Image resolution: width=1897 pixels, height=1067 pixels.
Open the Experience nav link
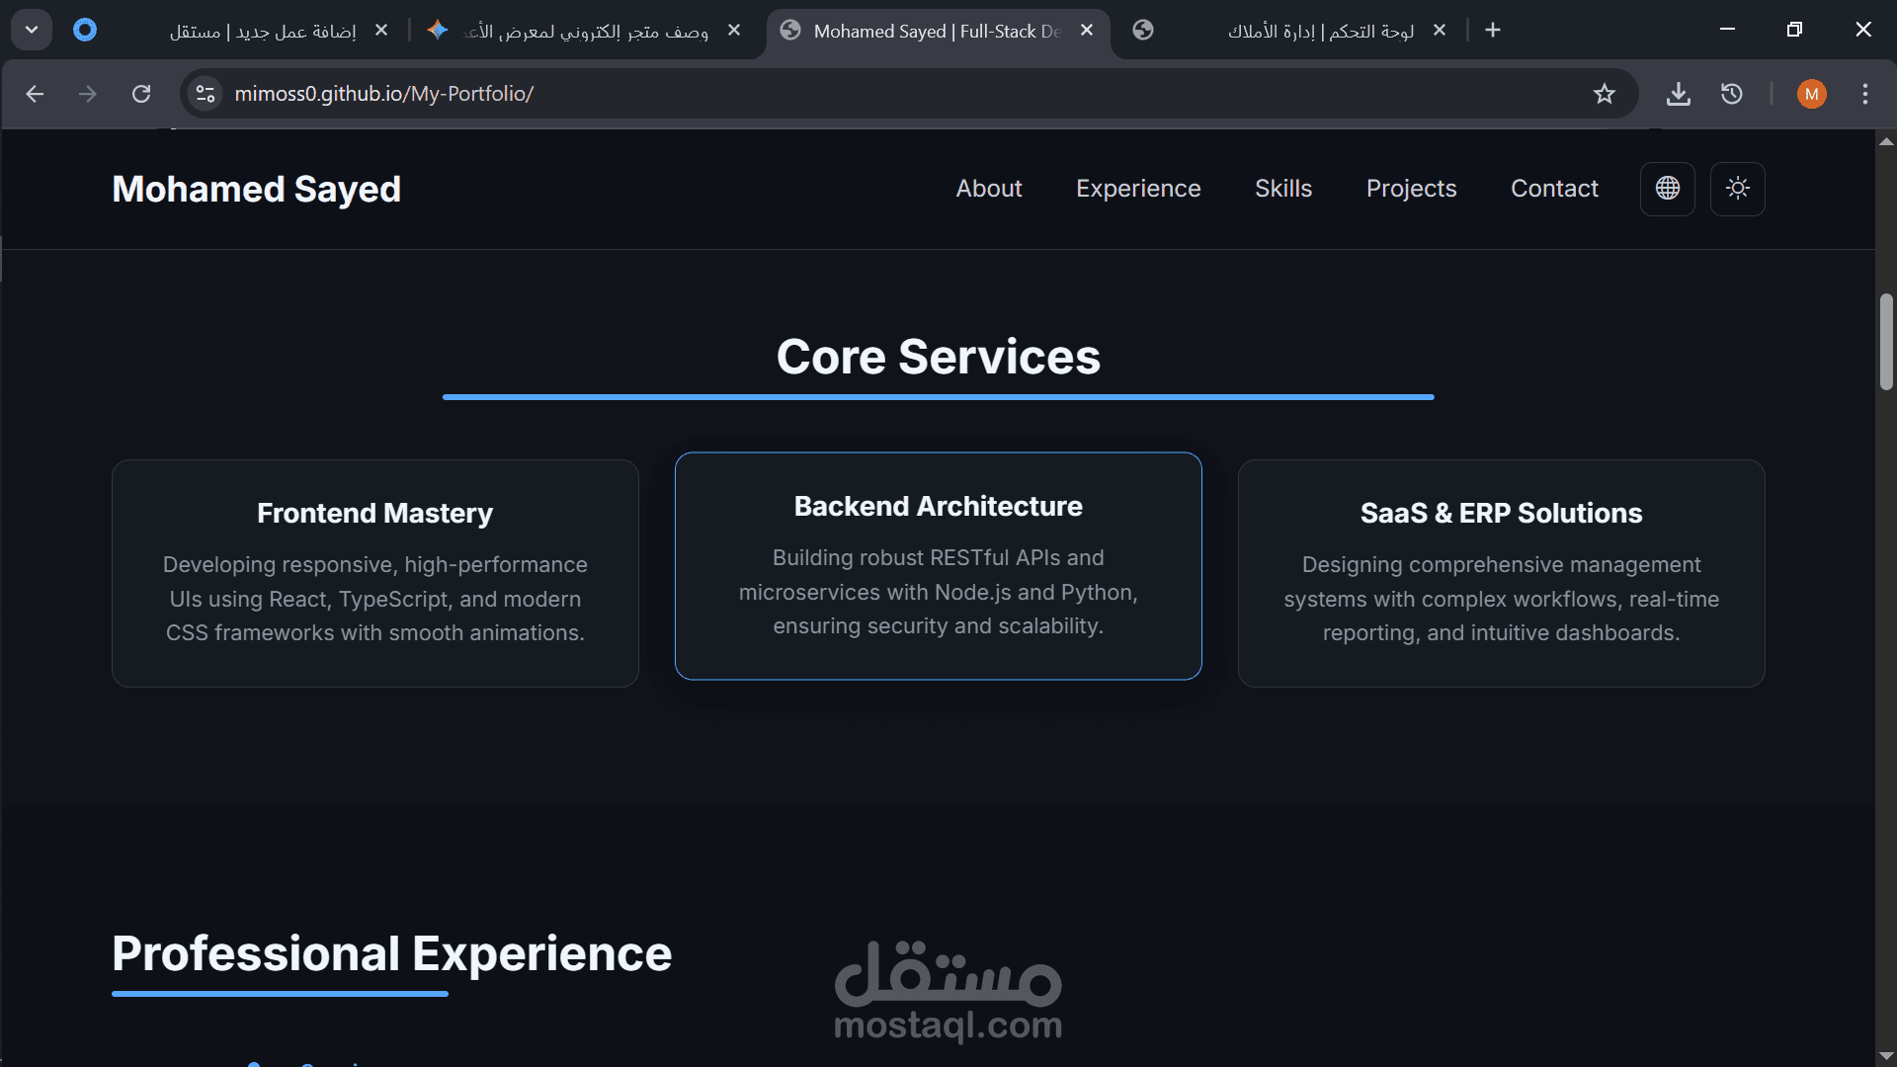coord(1138,188)
